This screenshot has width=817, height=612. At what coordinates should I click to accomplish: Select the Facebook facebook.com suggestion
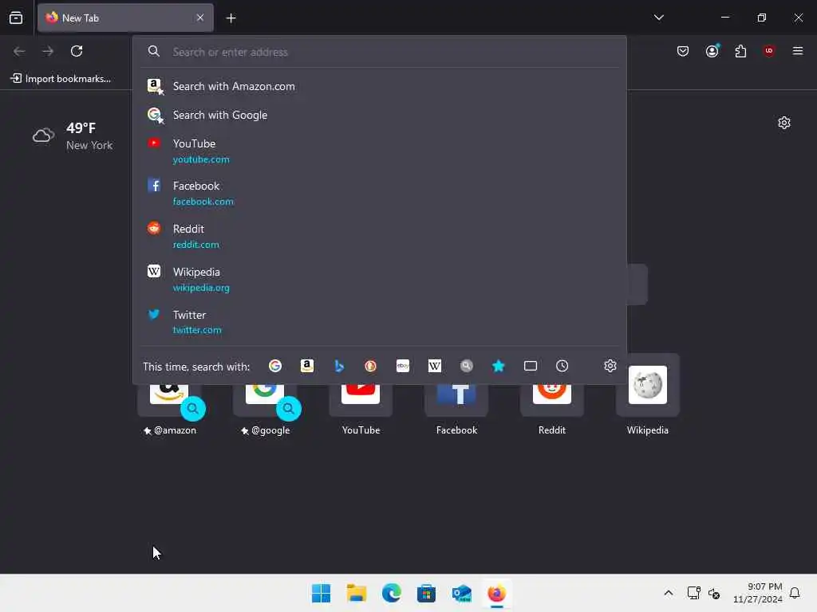[380, 194]
